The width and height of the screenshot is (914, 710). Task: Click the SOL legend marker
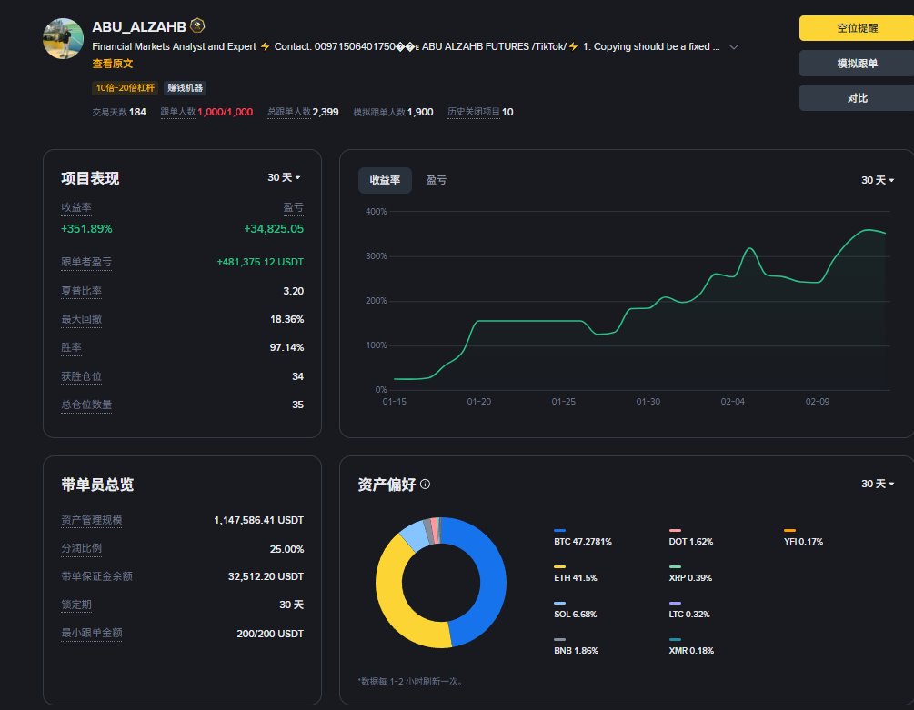[x=559, y=603]
